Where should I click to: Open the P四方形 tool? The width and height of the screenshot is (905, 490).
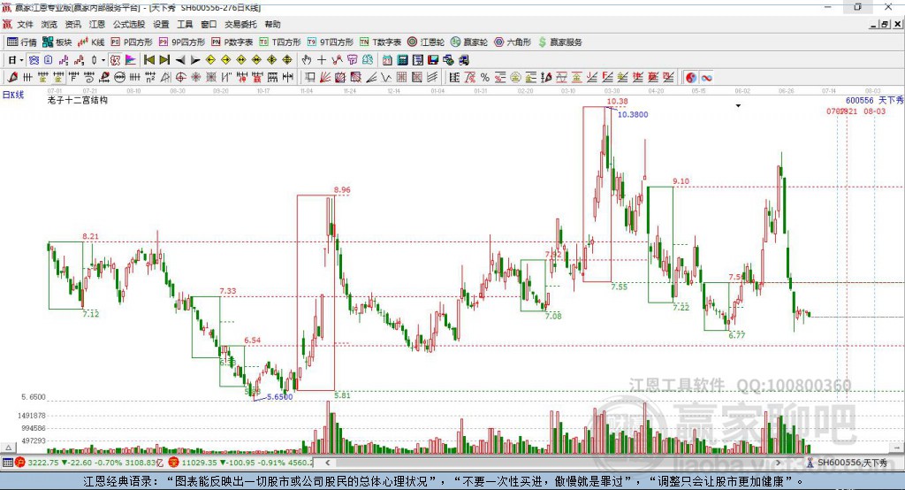click(x=132, y=42)
